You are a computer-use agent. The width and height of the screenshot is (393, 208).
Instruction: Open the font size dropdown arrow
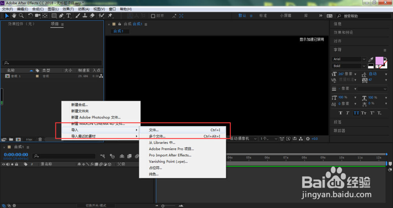(355, 74)
